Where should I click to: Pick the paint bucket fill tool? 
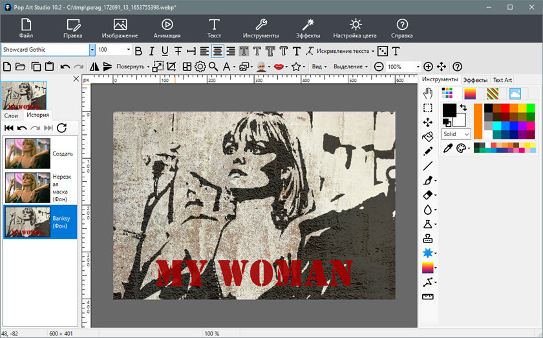pyautogui.click(x=428, y=137)
